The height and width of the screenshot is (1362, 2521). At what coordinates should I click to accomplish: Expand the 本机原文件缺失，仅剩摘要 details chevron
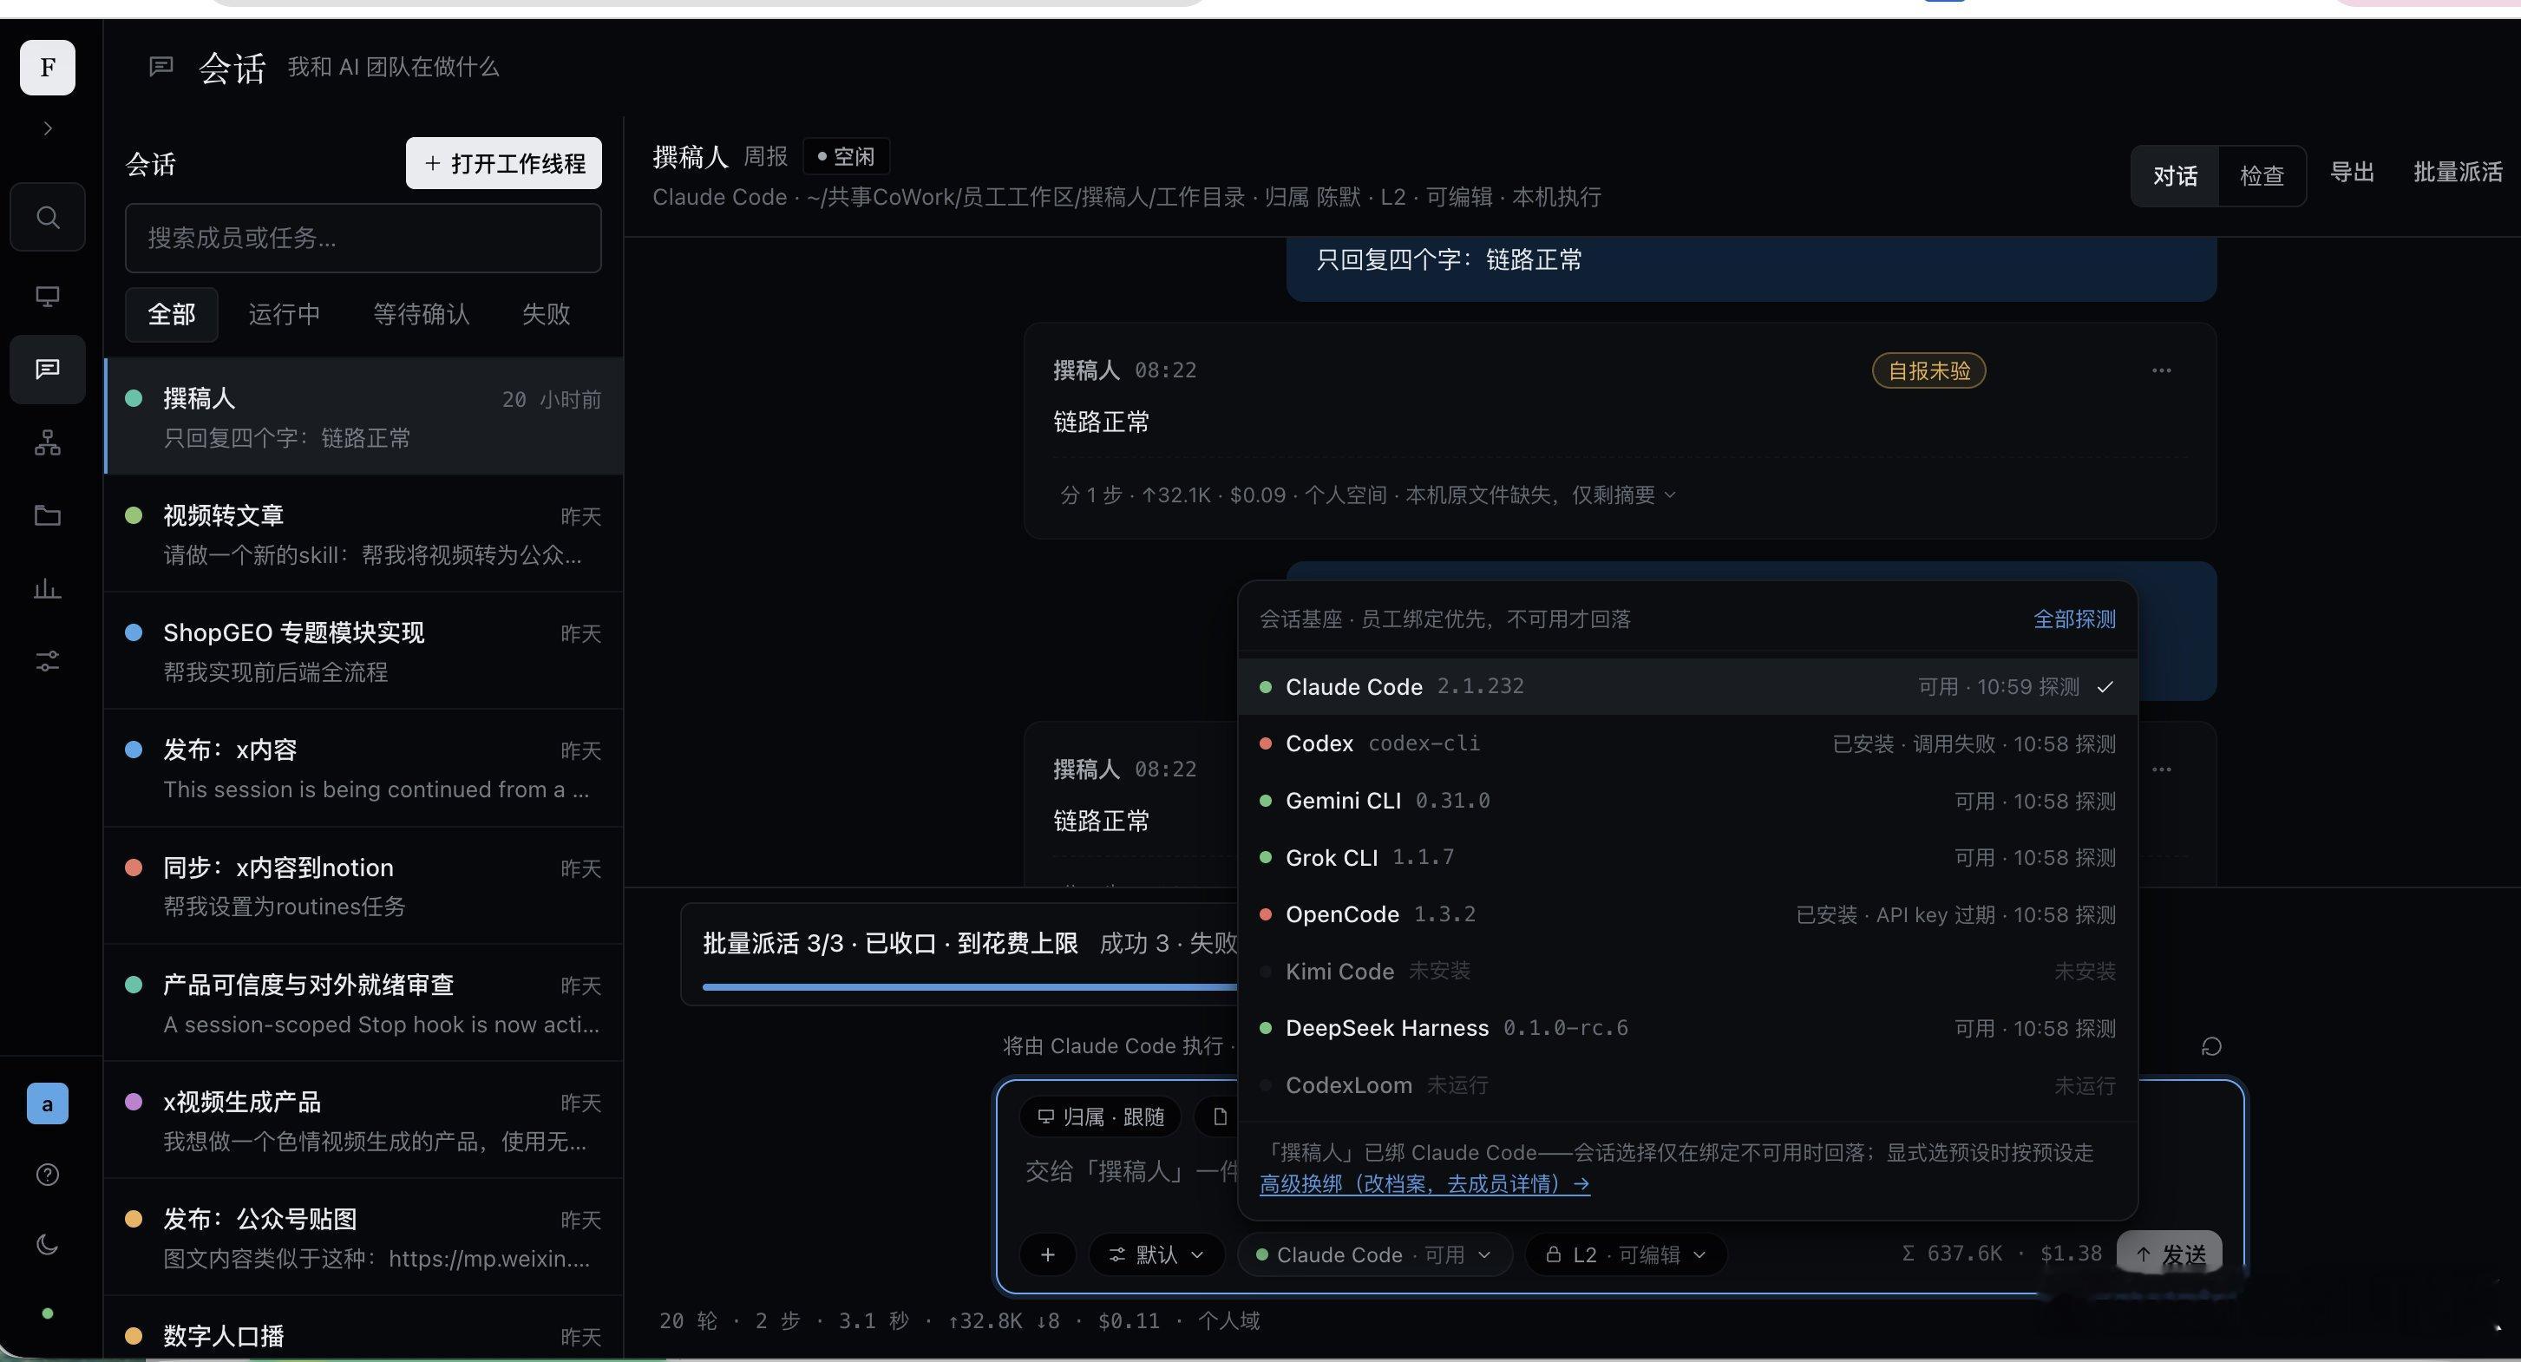1670,495
